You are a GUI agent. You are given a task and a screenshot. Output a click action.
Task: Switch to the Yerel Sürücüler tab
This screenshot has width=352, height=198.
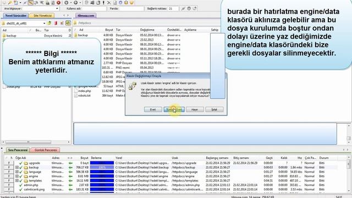(x=16, y=15)
